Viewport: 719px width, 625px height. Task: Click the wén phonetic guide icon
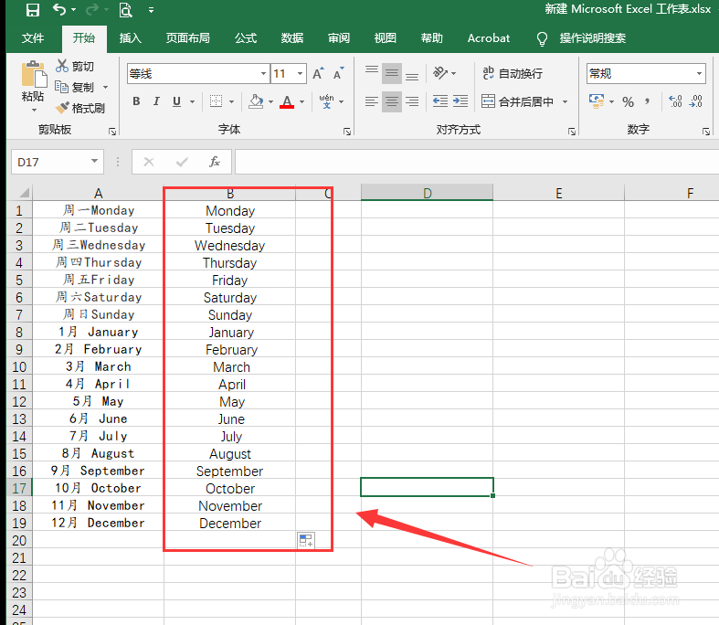tap(326, 101)
